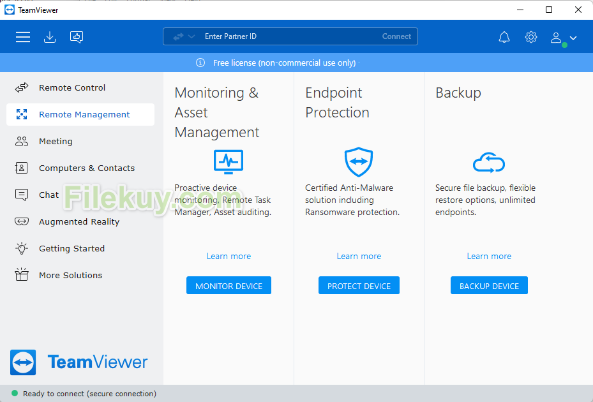Click the Backup cloud sync icon
Viewport: 593px width, 402px height.
click(x=489, y=163)
